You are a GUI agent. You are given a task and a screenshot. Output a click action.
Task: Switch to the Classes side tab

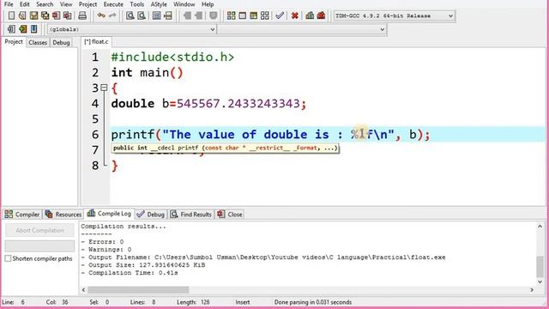click(38, 42)
